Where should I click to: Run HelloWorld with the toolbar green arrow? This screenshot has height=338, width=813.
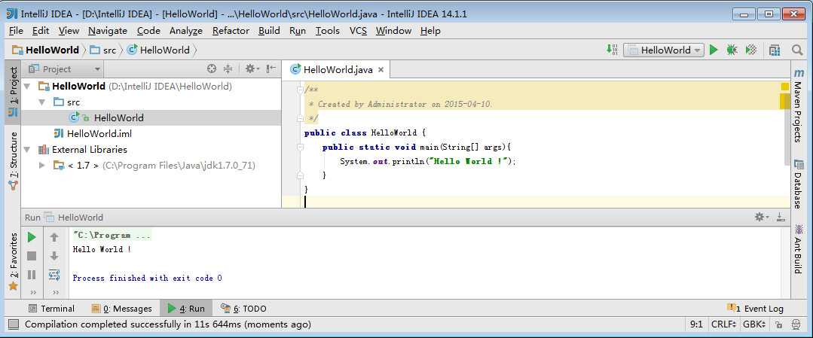point(714,50)
